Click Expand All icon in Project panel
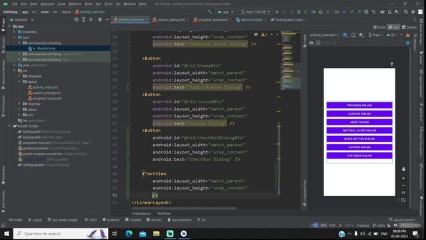The image size is (426, 240). 84,19
